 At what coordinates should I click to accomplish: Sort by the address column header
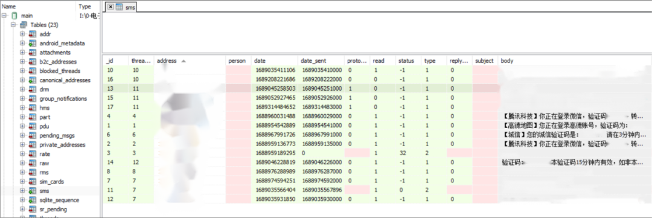190,61
